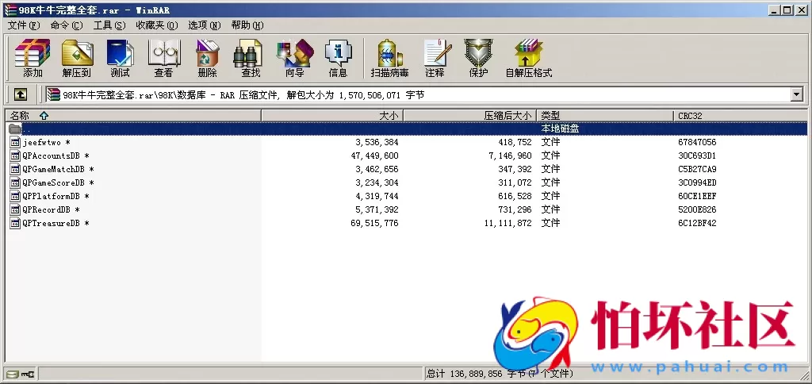
Task: Click the 测试 (Test) toolbar icon
Action: [x=121, y=58]
